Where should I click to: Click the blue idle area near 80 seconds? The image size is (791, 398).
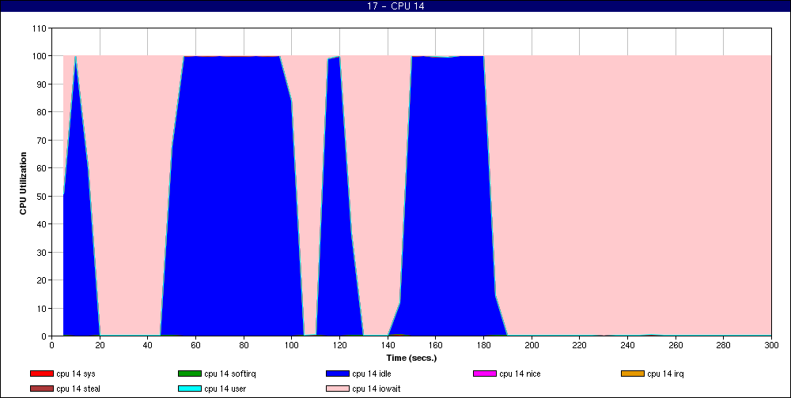[x=244, y=197]
